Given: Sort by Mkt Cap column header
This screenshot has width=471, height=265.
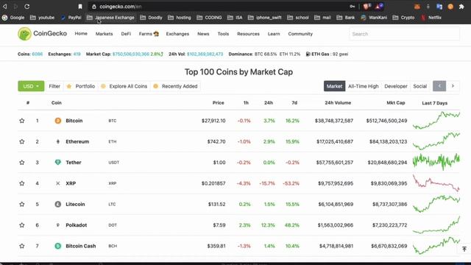Looking at the screenshot, I should 396,103.
